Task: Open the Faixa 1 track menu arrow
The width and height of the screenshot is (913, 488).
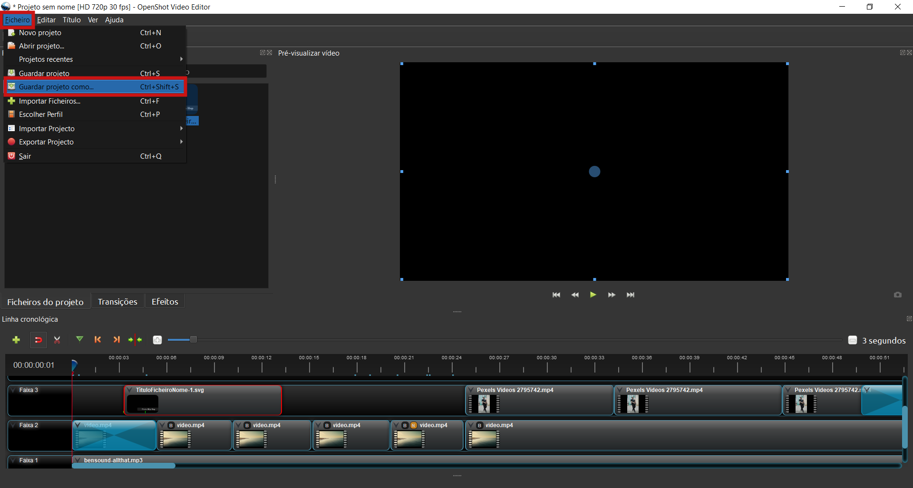Action: coord(13,460)
